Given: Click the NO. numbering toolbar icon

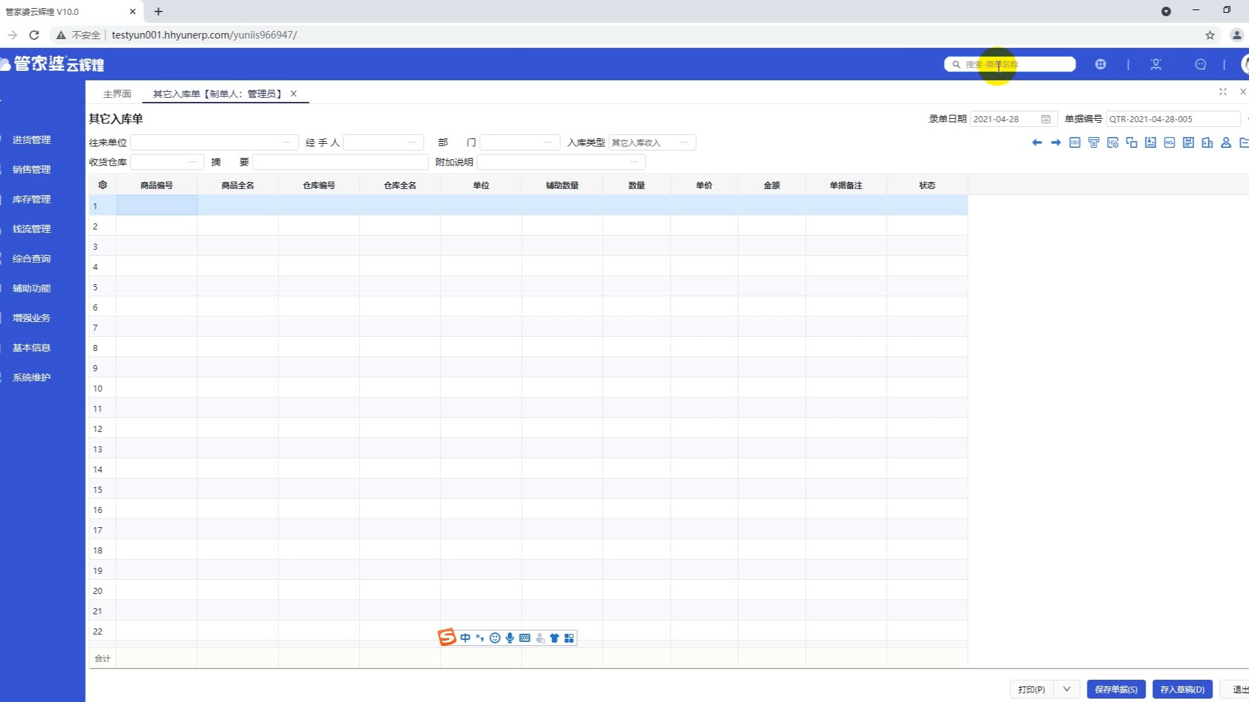Looking at the screenshot, I should [1169, 142].
